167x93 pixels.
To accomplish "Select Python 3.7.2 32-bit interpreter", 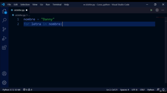I will (11, 90).
